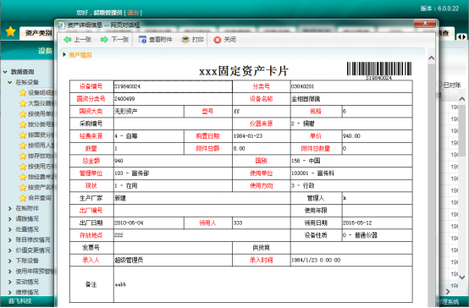Expand the 维修情况 tree node
The image size is (469, 308).
click(10, 292)
